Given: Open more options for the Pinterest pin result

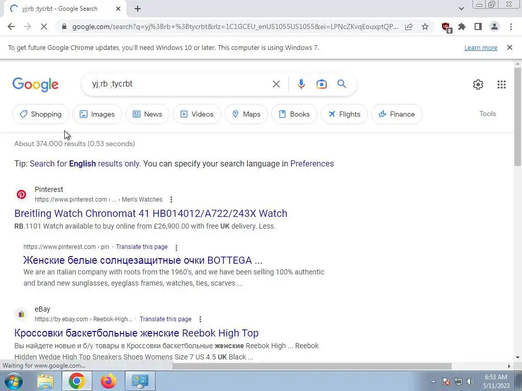Looking at the screenshot, I should point(176,247).
